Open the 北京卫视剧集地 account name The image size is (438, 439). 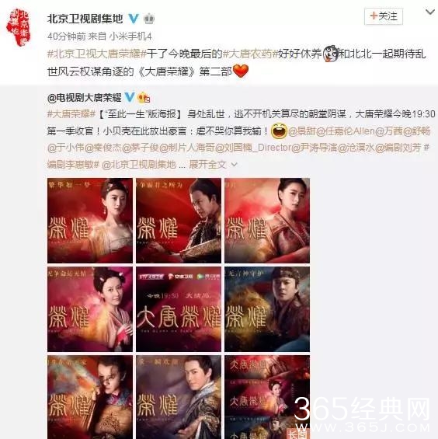coord(85,19)
